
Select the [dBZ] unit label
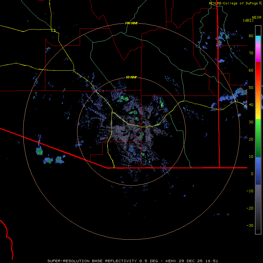pos(248,20)
